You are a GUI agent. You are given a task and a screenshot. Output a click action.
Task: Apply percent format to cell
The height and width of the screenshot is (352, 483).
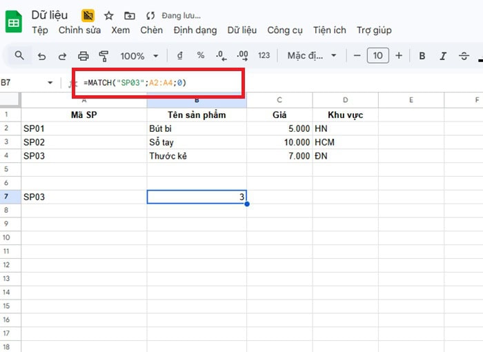pos(200,56)
